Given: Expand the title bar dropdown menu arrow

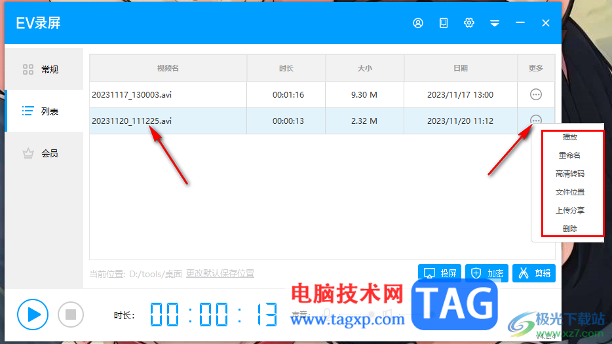Looking at the screenshot, I should [495, 24].
